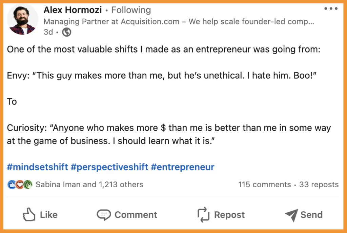Open the three-dot post options menu
Image resolution: width=347 pixels, height=233 pixels.
(x=330, y=9)
